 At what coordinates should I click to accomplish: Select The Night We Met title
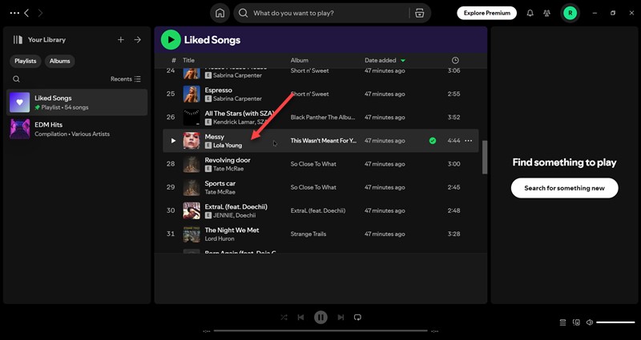(x=232, y=230)
